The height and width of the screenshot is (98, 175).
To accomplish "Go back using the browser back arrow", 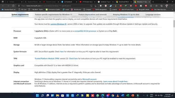I will click(x=3, y=6).
